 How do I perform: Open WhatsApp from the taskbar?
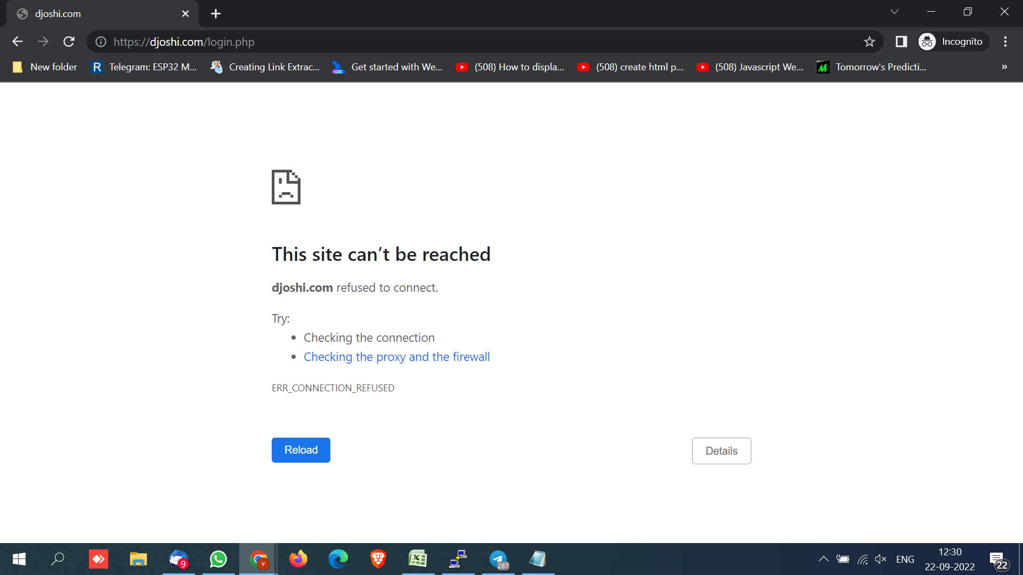(218, 559)
